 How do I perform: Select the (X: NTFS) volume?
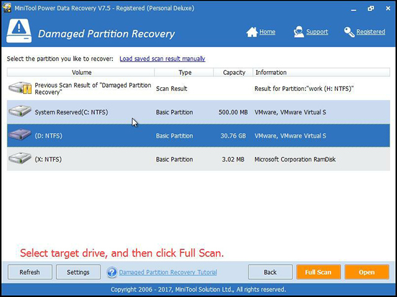pyautogui.click(x=48, y=160)
